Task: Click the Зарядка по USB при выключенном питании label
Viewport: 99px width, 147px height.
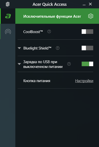Action: pos(43,64)
